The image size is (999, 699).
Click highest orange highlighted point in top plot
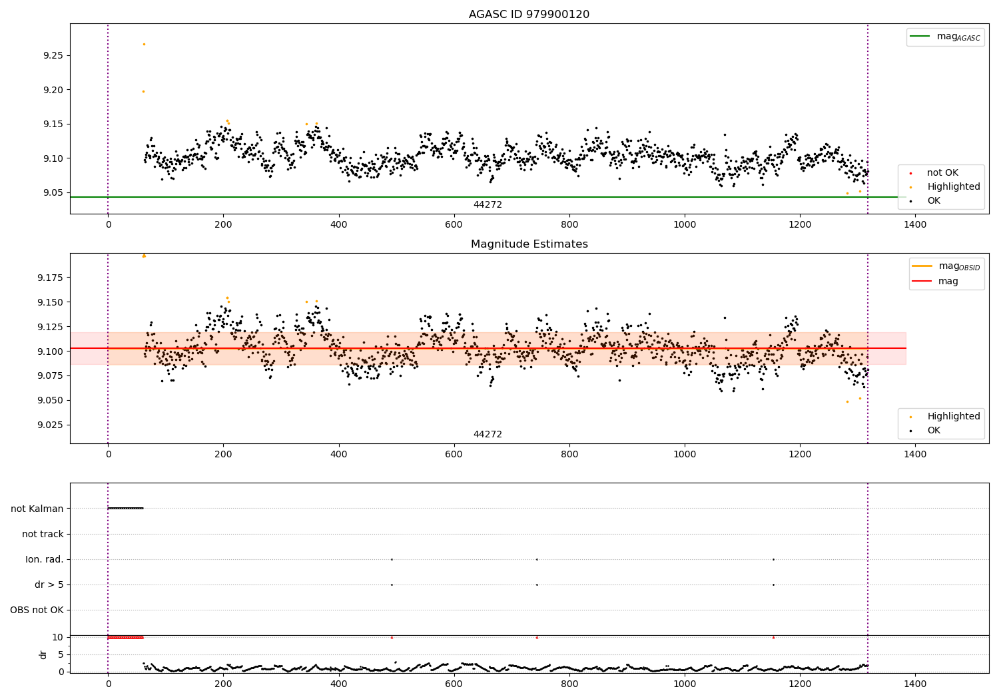[144, 44]
